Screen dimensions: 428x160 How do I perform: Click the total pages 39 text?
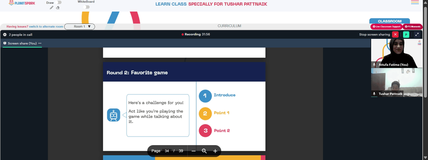(x=181, y=151)
